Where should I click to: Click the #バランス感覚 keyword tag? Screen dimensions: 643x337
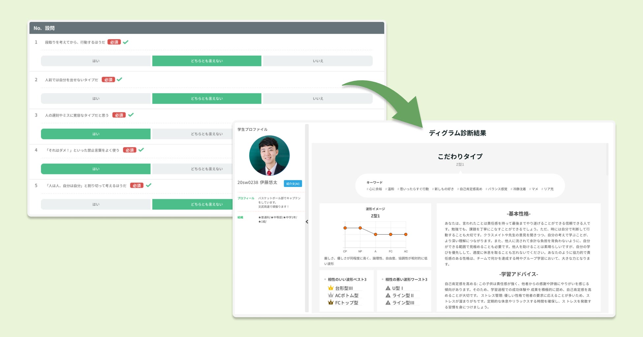pos(497,189)
